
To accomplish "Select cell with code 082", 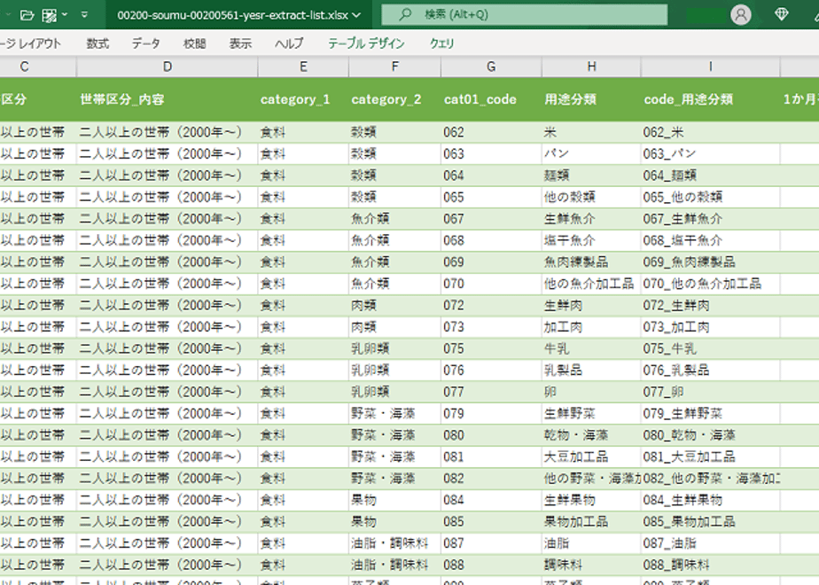I will pyautogui.click(x=491, y=479).
